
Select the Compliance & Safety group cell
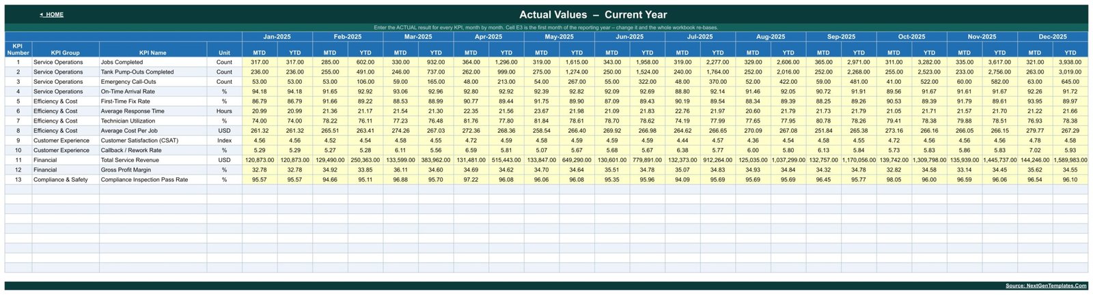click(65, 180)
